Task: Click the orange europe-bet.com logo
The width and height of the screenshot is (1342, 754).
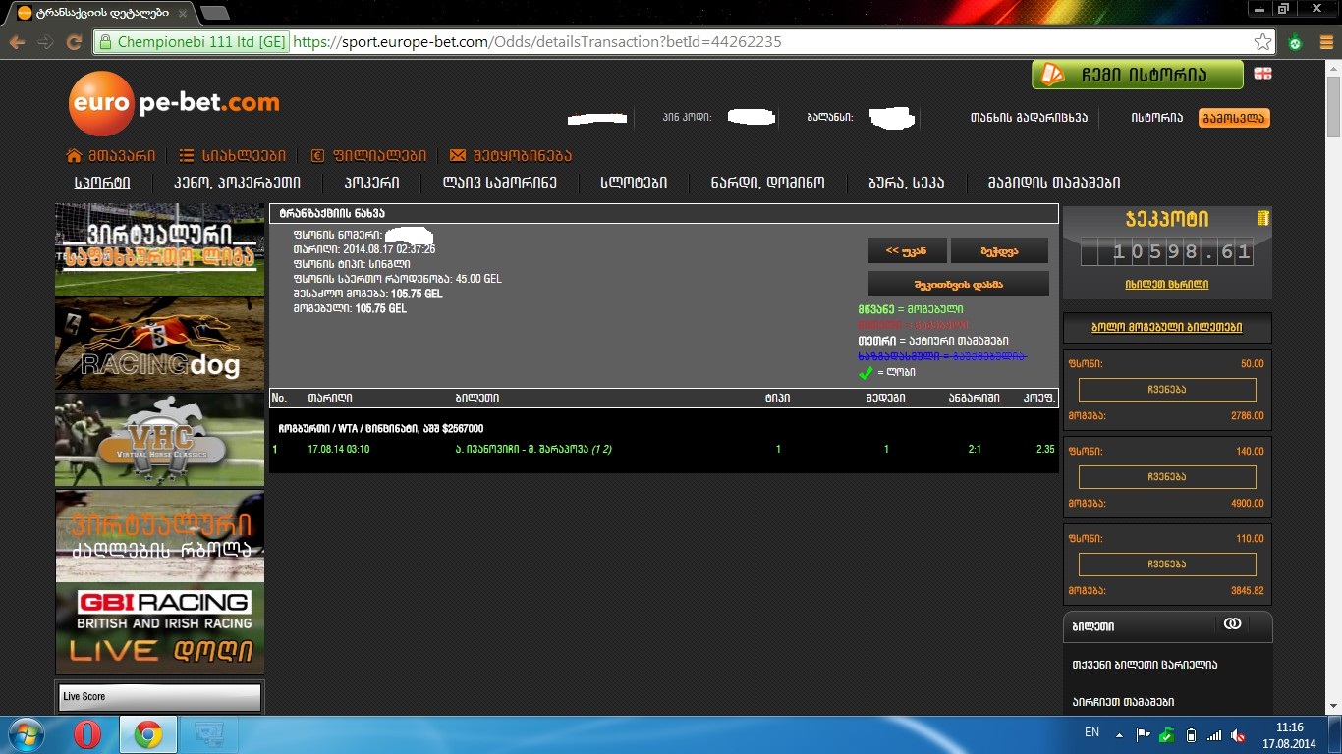Action: [x=174, y=103]
